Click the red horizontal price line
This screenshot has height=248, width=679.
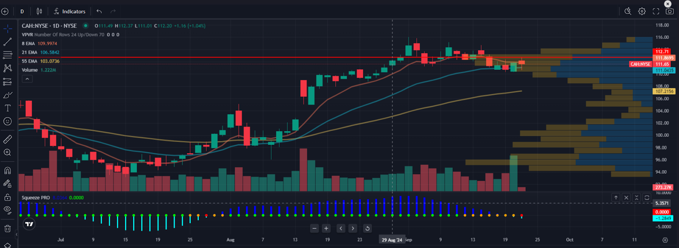coord(335,57)
